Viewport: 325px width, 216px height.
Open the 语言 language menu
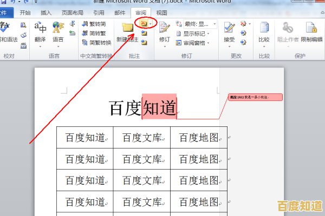tap(58, 34)
